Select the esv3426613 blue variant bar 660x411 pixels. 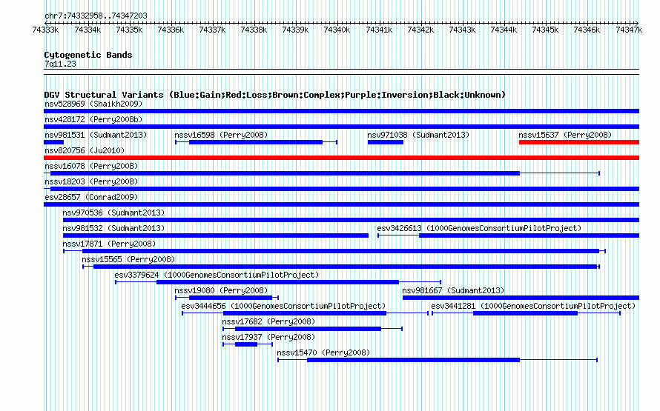pos(509,235)
